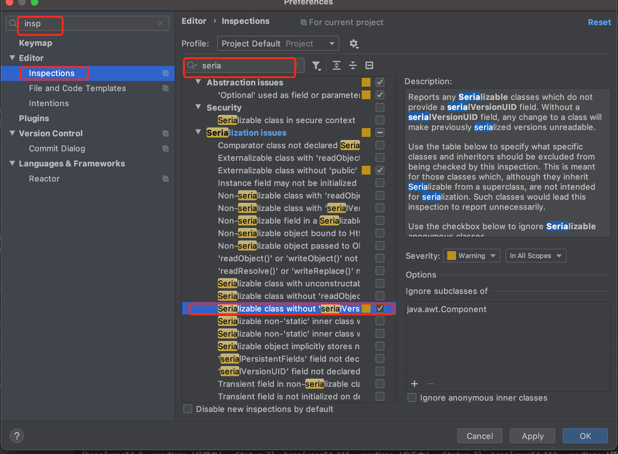Click Abstraction issues yellow severity swatch

[366, 82]
